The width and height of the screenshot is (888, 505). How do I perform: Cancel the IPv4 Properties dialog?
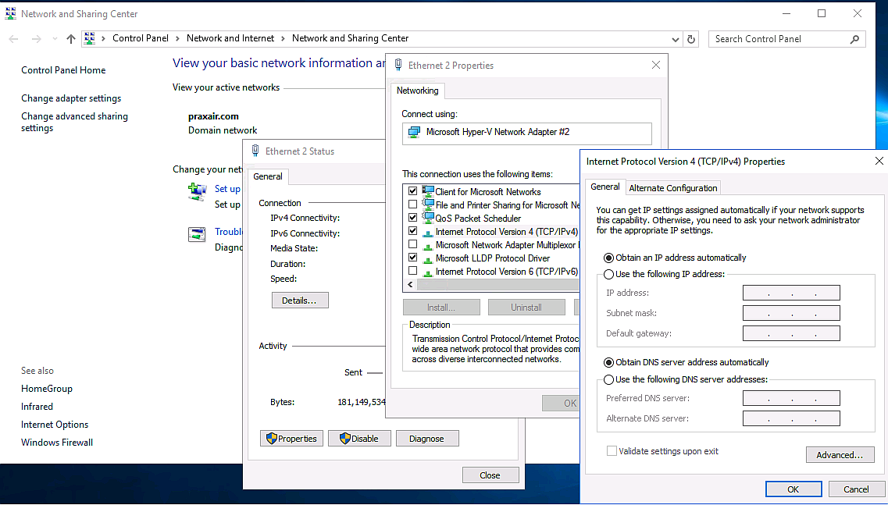(856, 489)
